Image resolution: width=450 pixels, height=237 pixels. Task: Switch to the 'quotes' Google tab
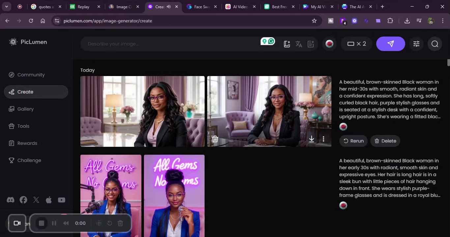tap(46, 7)
